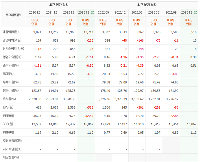The width and height of the screenshot is (201, 162).
Task: Click red EPS value -566
Action: coord(90,107)
